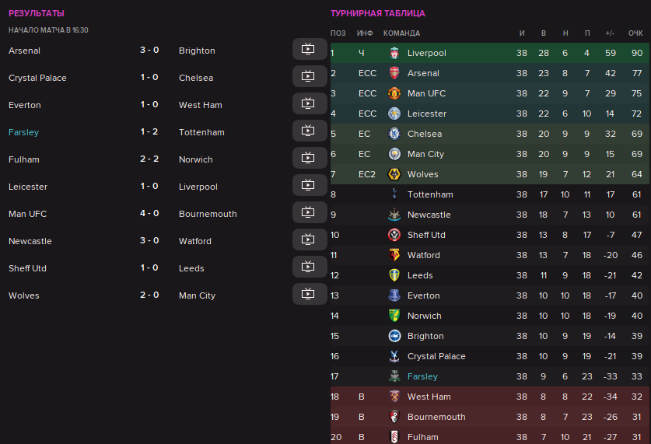The height and width of the screenshot is (444, 651).
Task: Open TV replay for Farsley vs Tottenham
Action: pyautogui.click(x=309, y=131)
